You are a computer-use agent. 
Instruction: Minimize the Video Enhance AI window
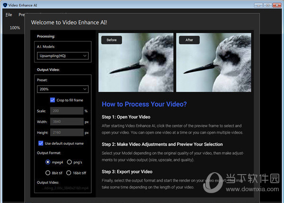258,5
